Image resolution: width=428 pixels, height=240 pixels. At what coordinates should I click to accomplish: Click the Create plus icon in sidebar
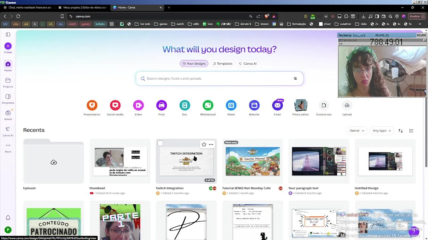(8, 46)
